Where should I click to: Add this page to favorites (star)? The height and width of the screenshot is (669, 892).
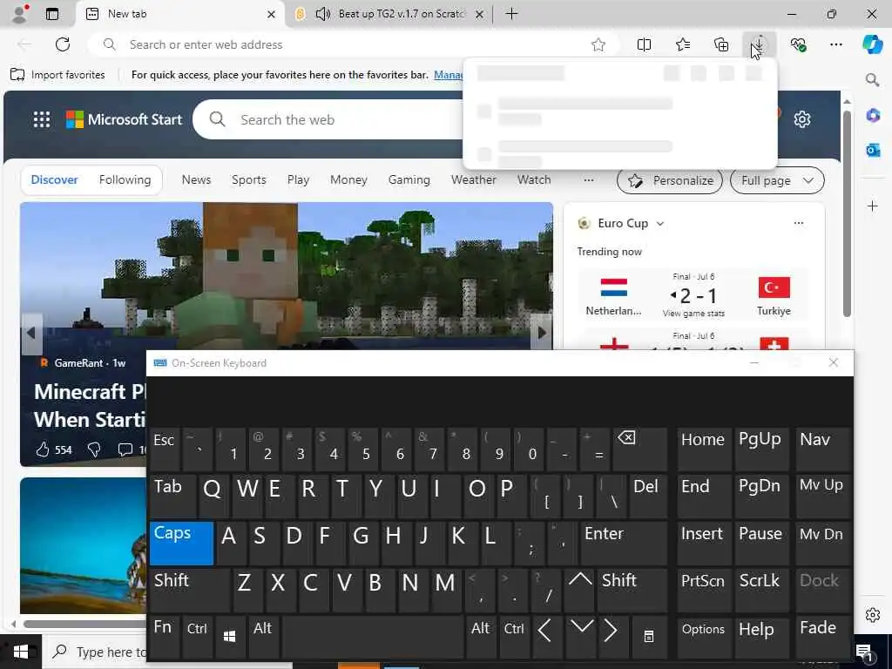click(598, 44)
